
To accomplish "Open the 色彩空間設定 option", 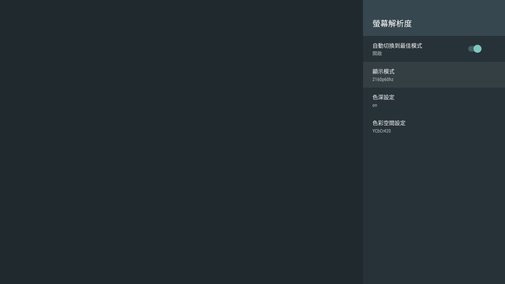I will [x=434, y=126].
